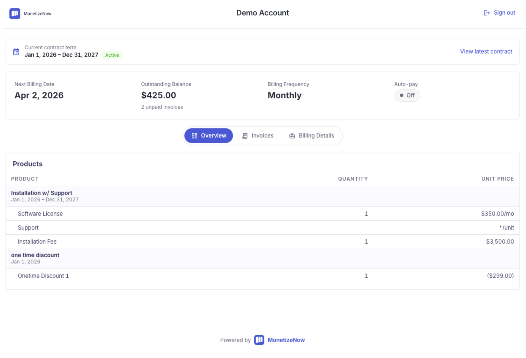The height and width of the screenshot is (358, 526).
Task: Click the MonetizeNow link in footer
Action: click(286, 340)
